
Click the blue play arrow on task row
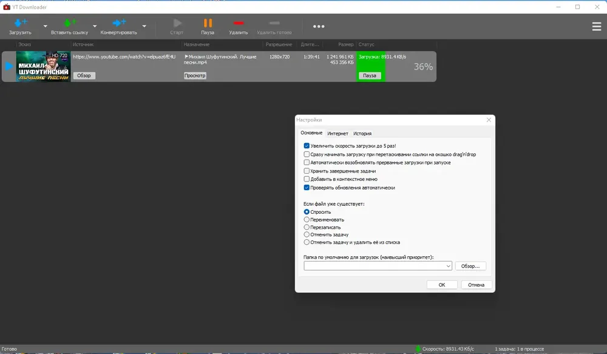click(9, 66)
